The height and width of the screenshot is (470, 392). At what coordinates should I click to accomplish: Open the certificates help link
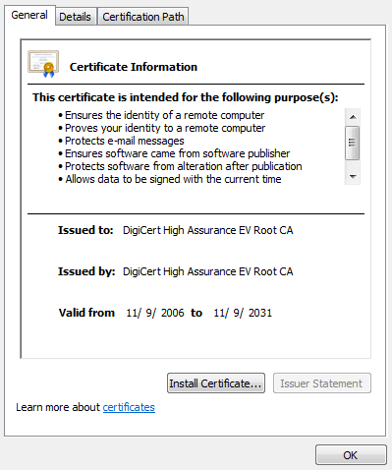click(x=129, y=407)
